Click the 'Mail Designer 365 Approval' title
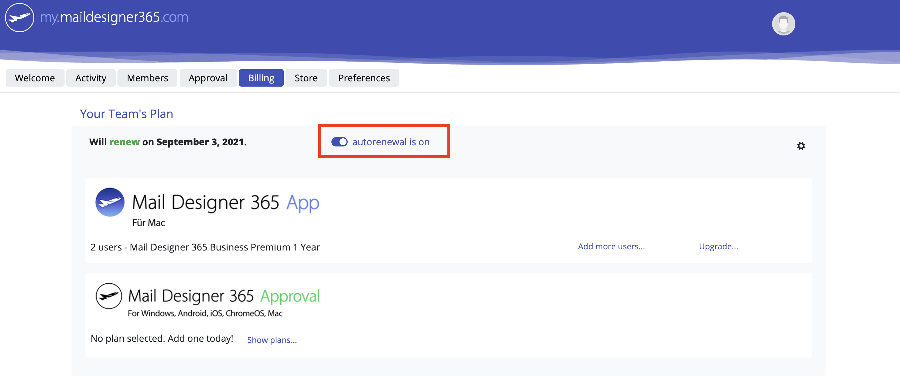Image resolution: width=900 pixels, height=390 pixels. [224, 296]
